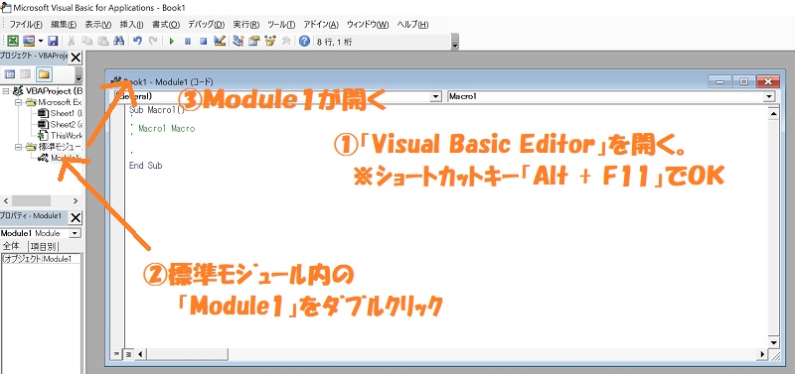Open Find with the binoculars icon
Screen dimensions: 795x374
pyautogui.click(x=118, y=41)
